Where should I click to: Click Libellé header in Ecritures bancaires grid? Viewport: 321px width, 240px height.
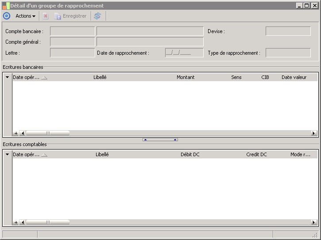click(100, 77)
